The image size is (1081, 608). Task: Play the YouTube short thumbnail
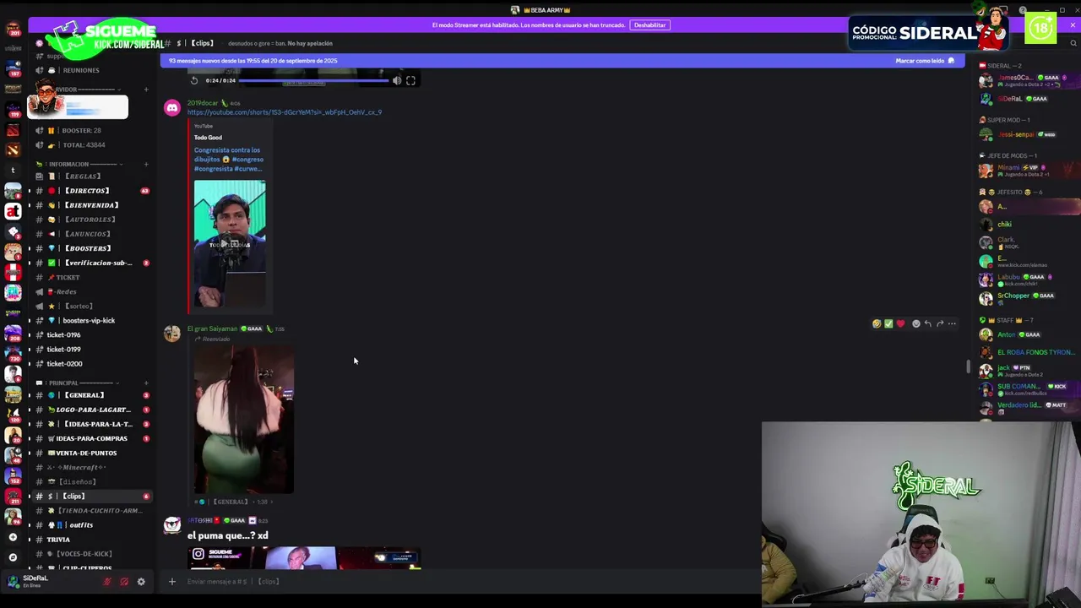pos(230,243)
